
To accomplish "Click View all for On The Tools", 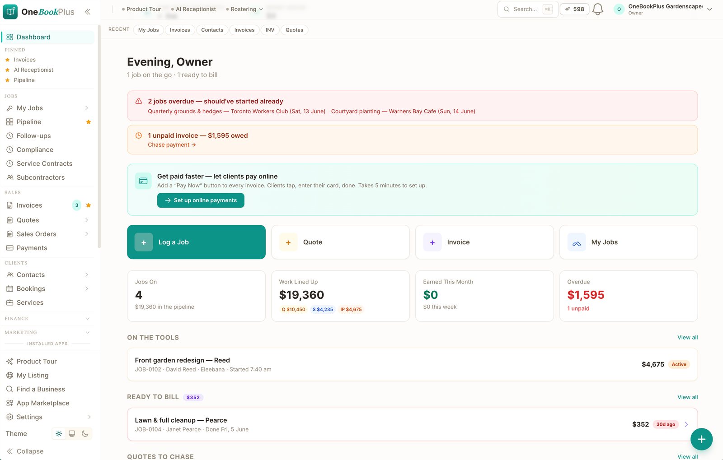I will [687, 338].
